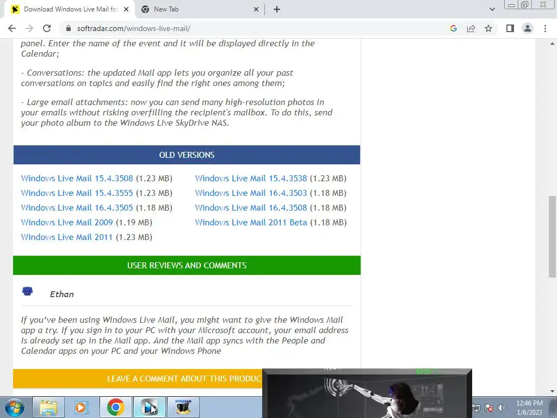This screenshot has width=557, height=418.
Task: Close the Download Windows Live Mail tab
Action: pos(126,9)
